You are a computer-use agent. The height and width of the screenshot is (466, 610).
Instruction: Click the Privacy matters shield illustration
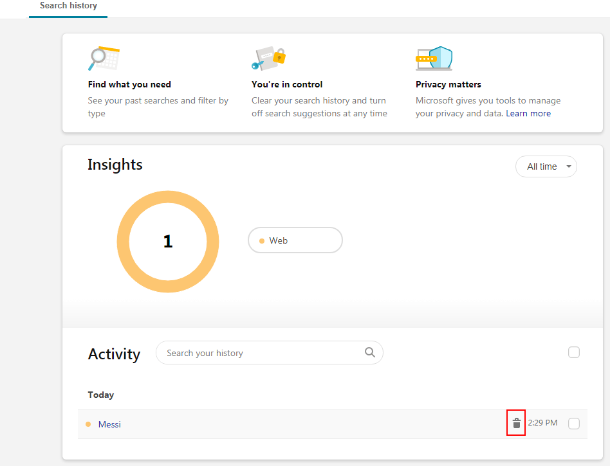pos(434,58)
